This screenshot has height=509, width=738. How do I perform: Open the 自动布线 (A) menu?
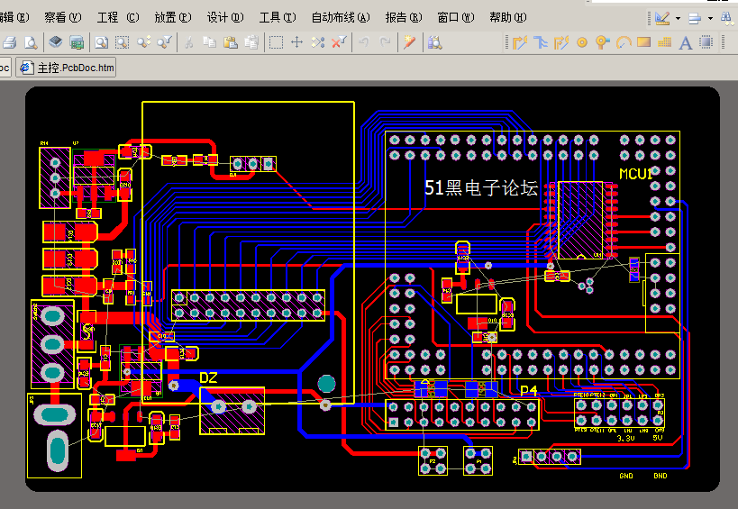pos(341,18)
